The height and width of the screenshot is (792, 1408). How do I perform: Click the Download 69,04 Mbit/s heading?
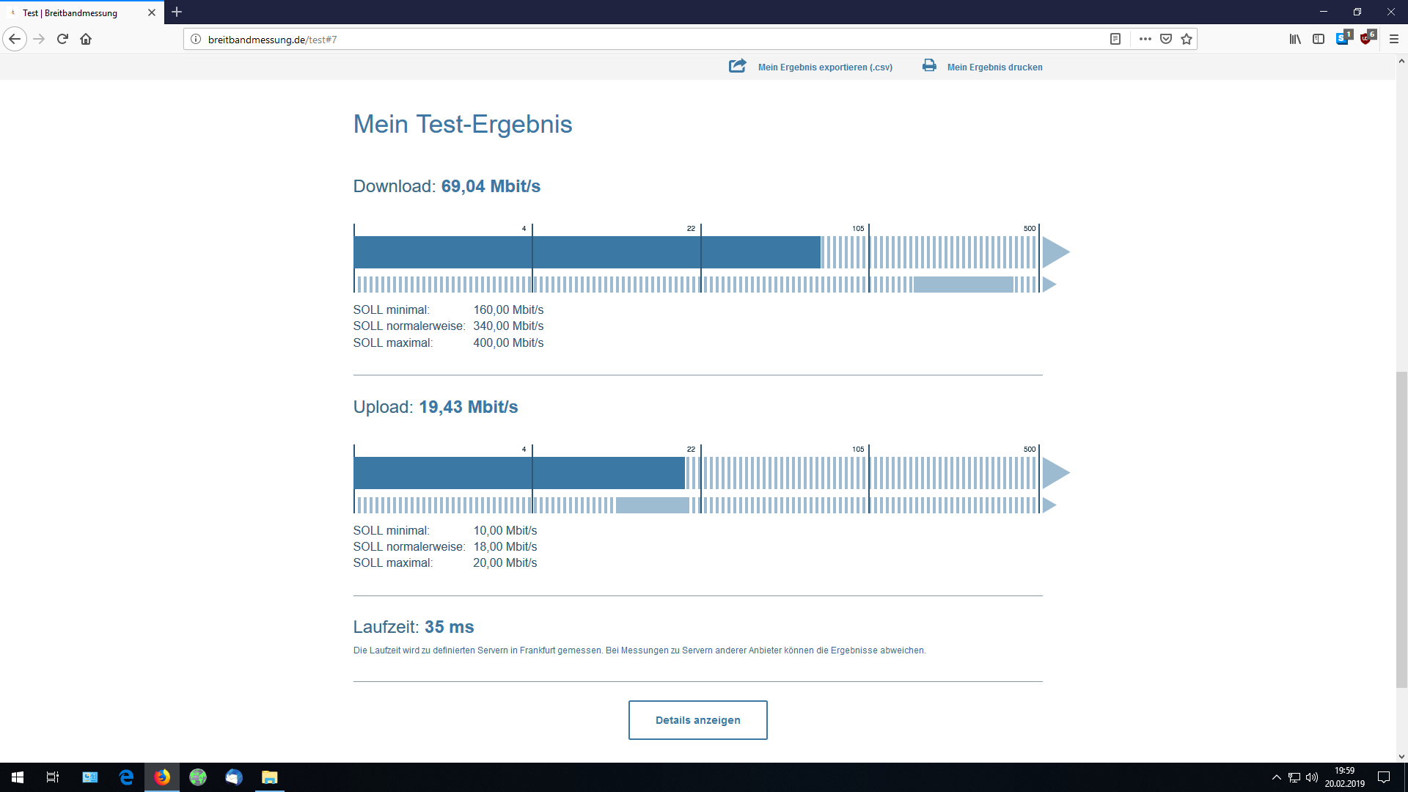[447, 186]
